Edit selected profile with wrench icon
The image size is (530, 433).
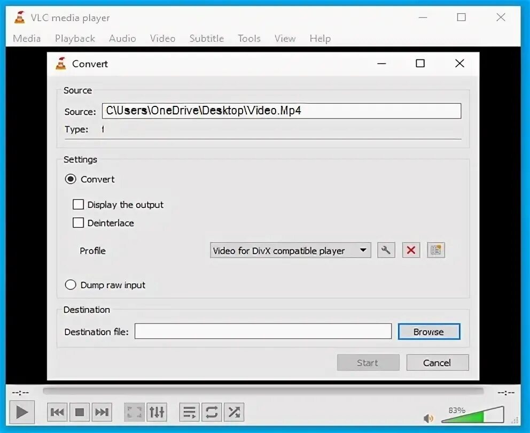(x=386, y=250)
